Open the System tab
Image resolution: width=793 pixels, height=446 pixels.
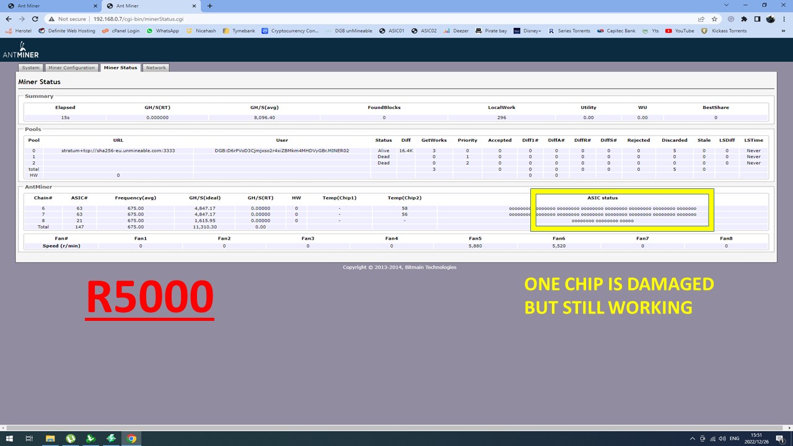tap(30, 68)
